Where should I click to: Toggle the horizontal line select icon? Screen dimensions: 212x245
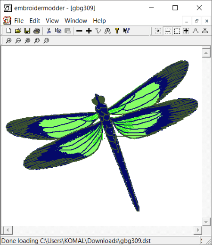168,31
